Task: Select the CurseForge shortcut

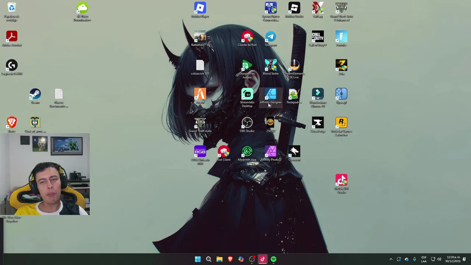Action: [x=318, y=125]
